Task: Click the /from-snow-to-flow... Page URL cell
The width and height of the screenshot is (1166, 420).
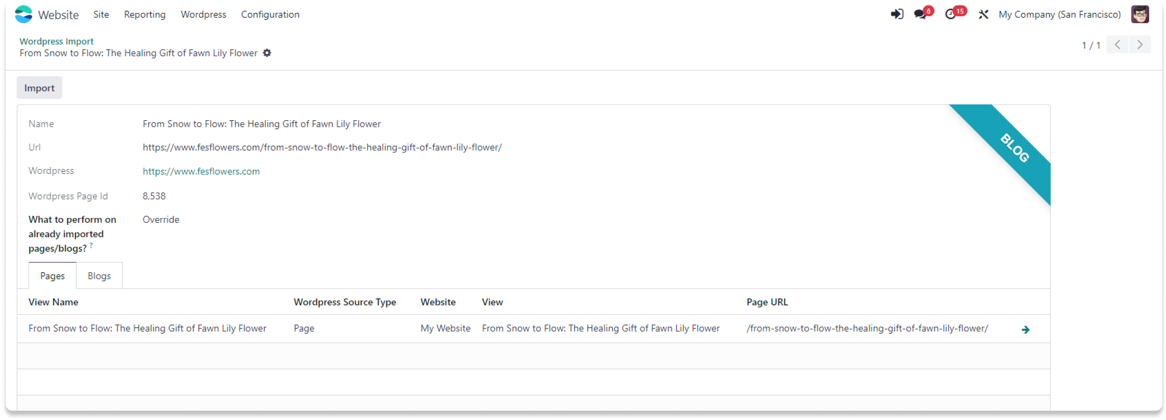Action: point(867,328)
